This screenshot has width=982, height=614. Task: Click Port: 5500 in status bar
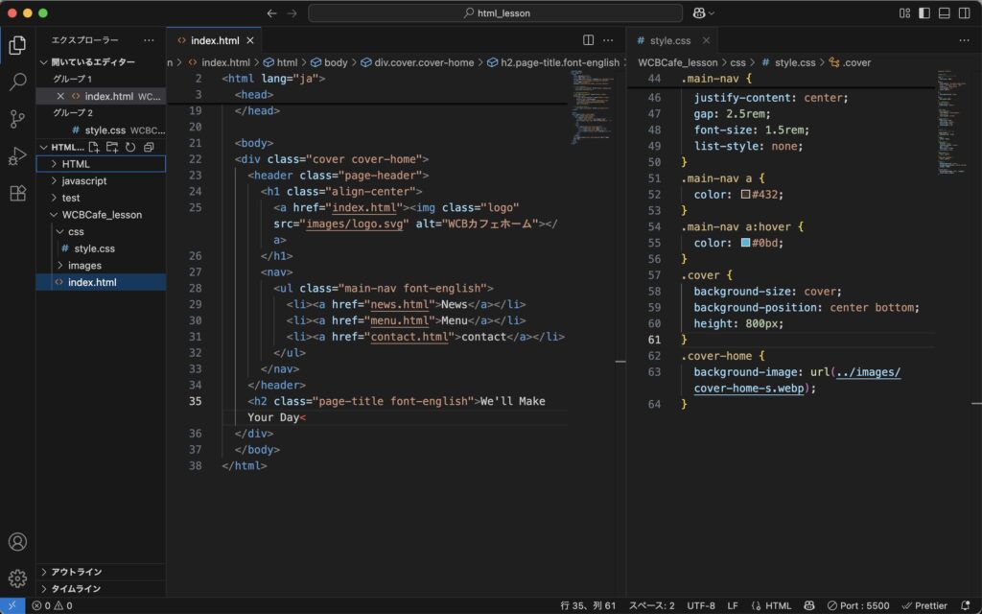pyautogui.click(x=858, y=605)
